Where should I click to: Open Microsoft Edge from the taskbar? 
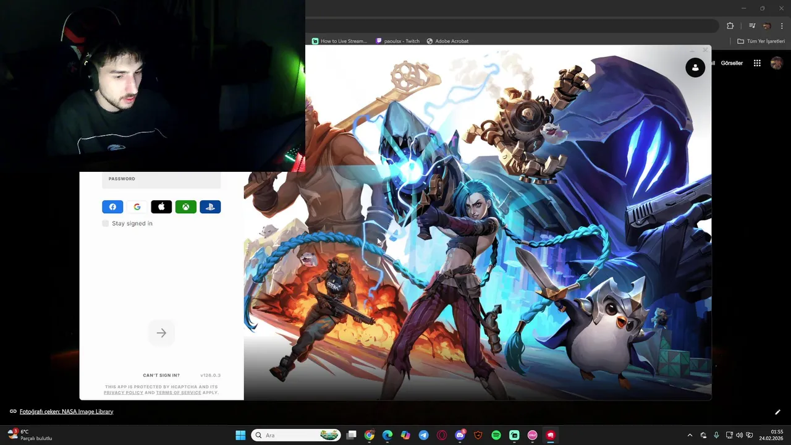(x=387, y=435)
